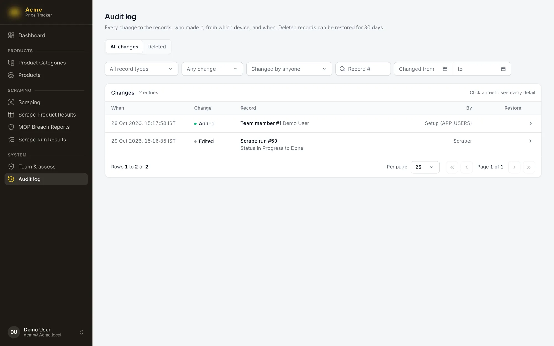Viewport: 554px width, 346px height.
Task: Open the Changed from calendar icon
Action: 445,69
